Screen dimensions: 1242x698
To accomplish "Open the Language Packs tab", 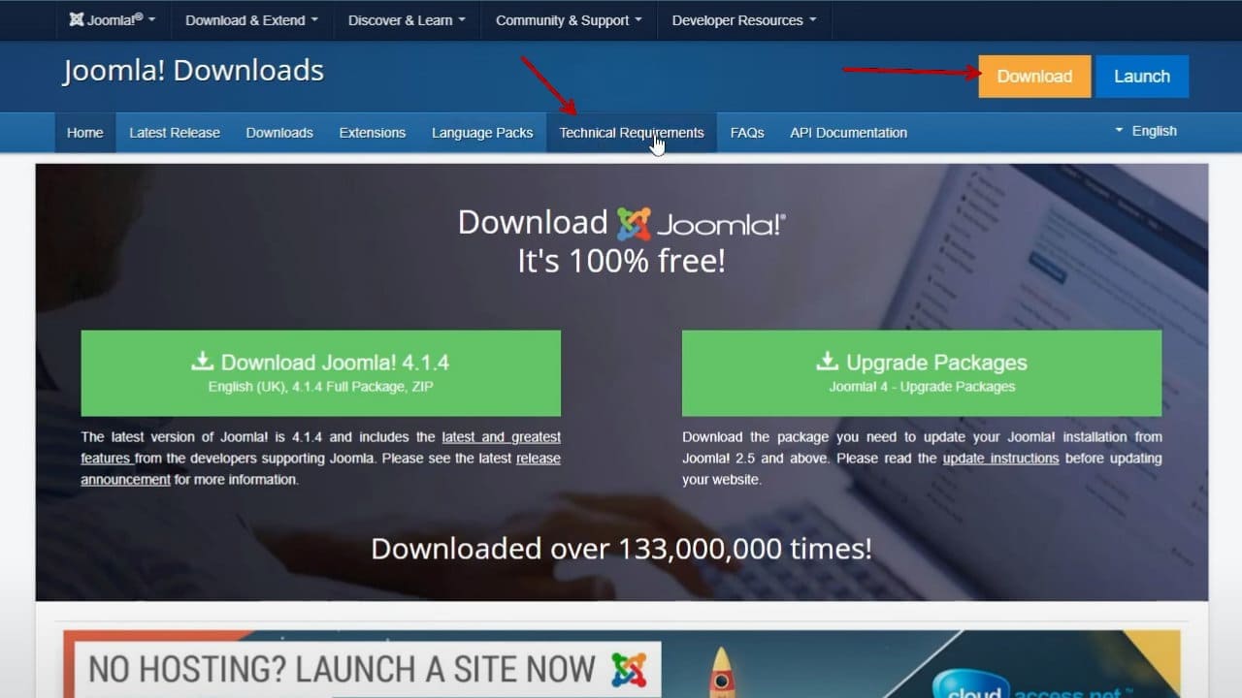I will click(x=482, y=133).
